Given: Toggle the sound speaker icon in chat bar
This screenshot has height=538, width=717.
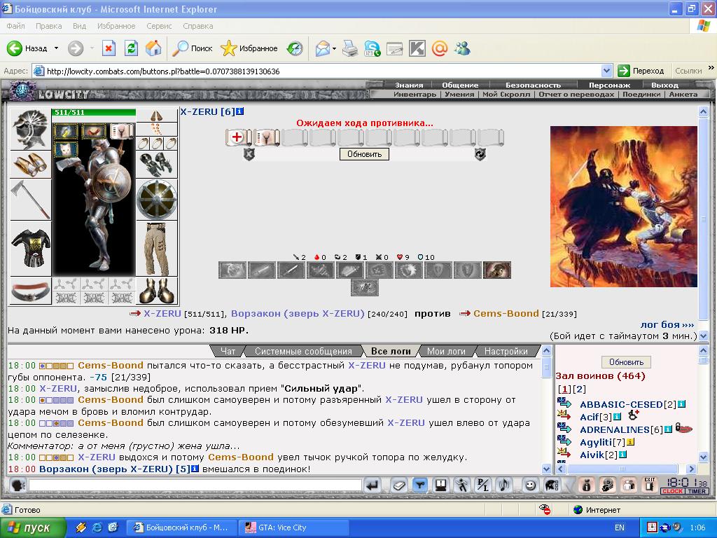Looking at the screenshot, I should pos(504,485).
